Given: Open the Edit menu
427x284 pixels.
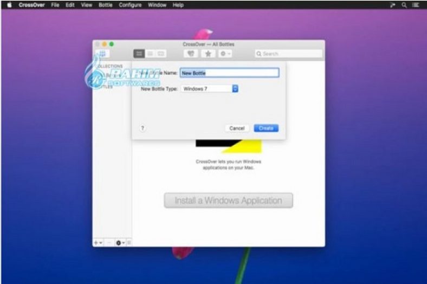Looking at the screenshot, I should tap(70, 5).
